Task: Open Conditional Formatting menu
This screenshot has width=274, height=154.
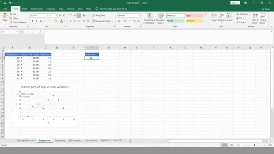Action: tap(149, 18)
